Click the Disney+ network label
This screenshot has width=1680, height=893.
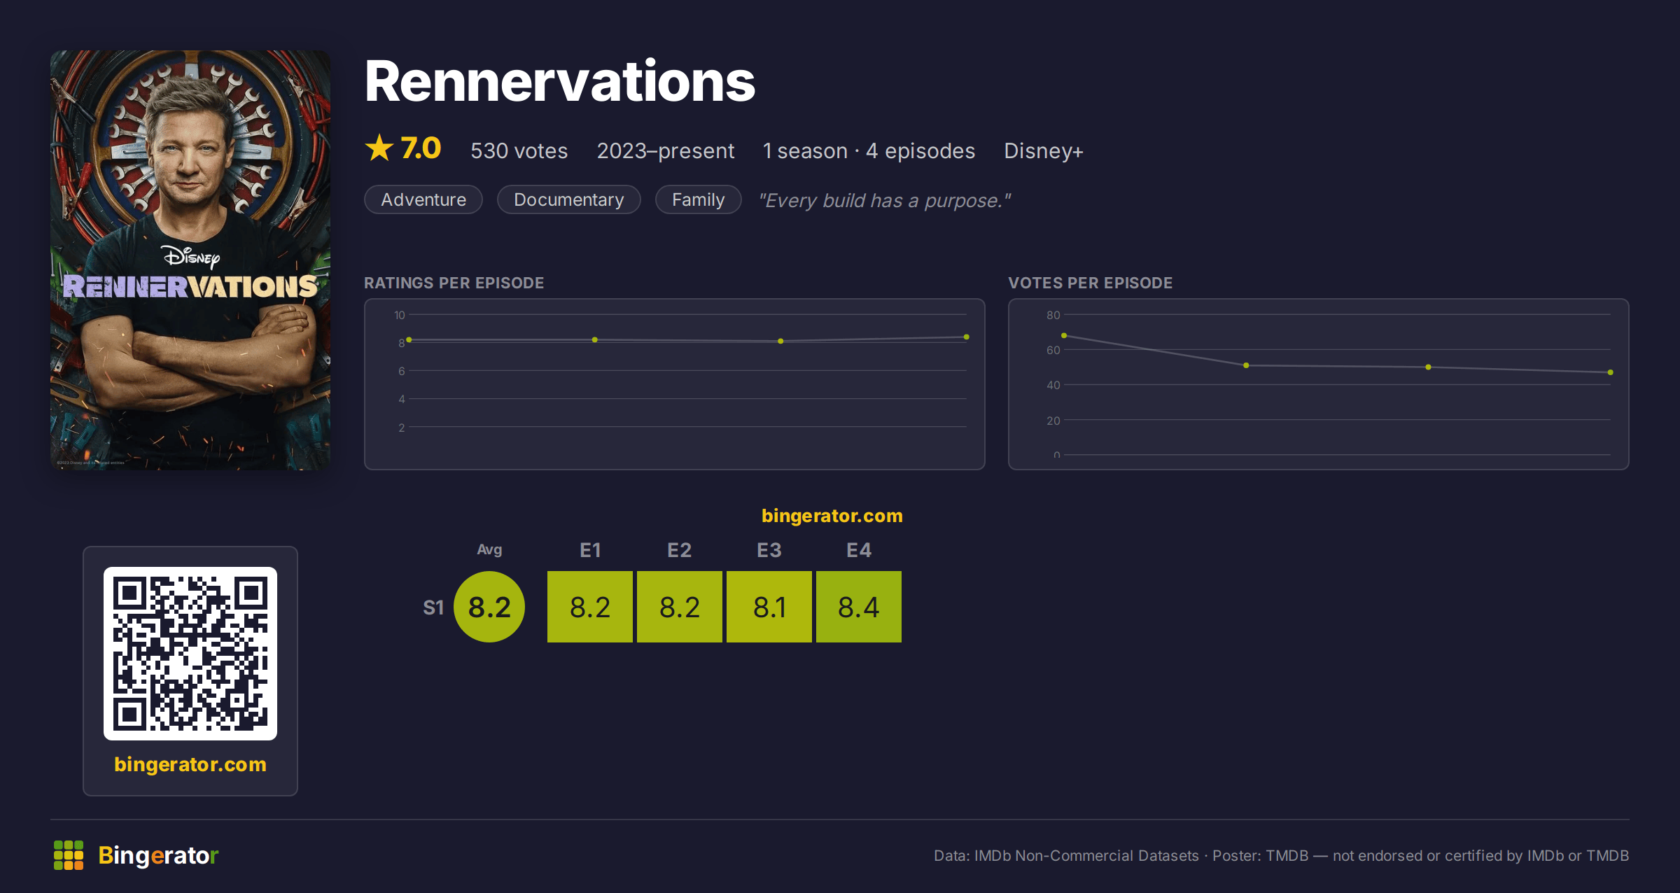click(1044, 150)
